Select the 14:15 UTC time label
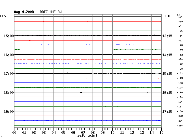This screenshot has height=140, width=184. 167,55
